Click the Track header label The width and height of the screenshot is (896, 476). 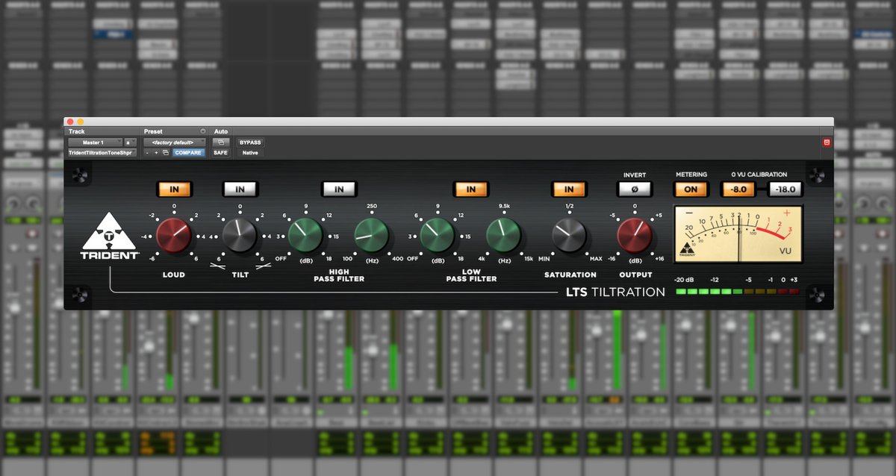(x=77, y=131)
